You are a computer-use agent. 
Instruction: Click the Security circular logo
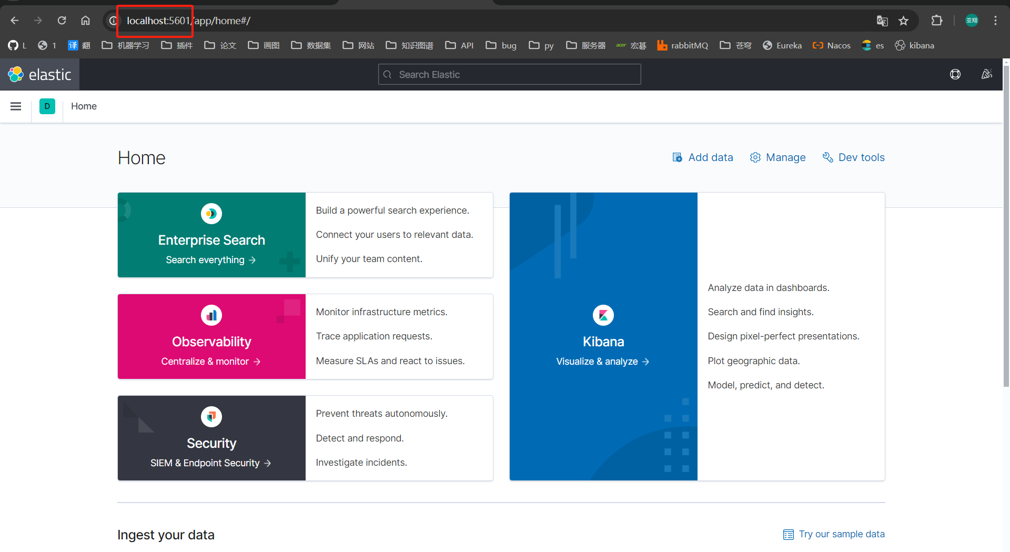211,417
